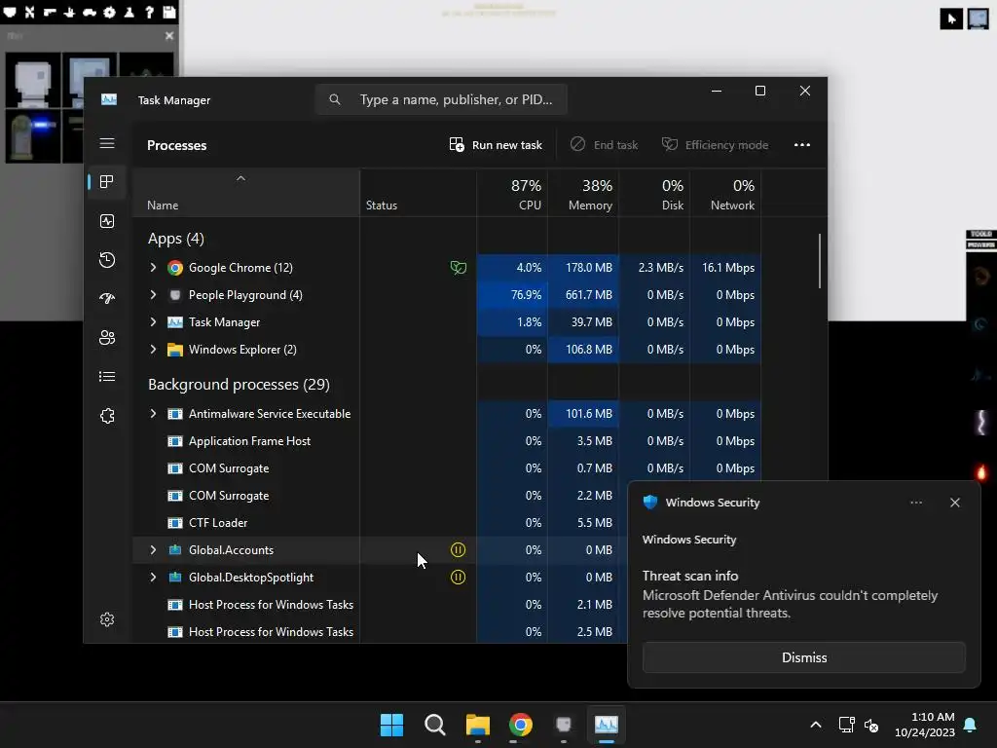997x748 pixels.
Task: Select the Processes page icon in sidebar
Action: tap(107, 182)
